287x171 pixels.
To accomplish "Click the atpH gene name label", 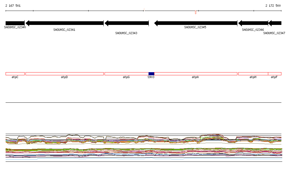I will (x=253, y=77).
